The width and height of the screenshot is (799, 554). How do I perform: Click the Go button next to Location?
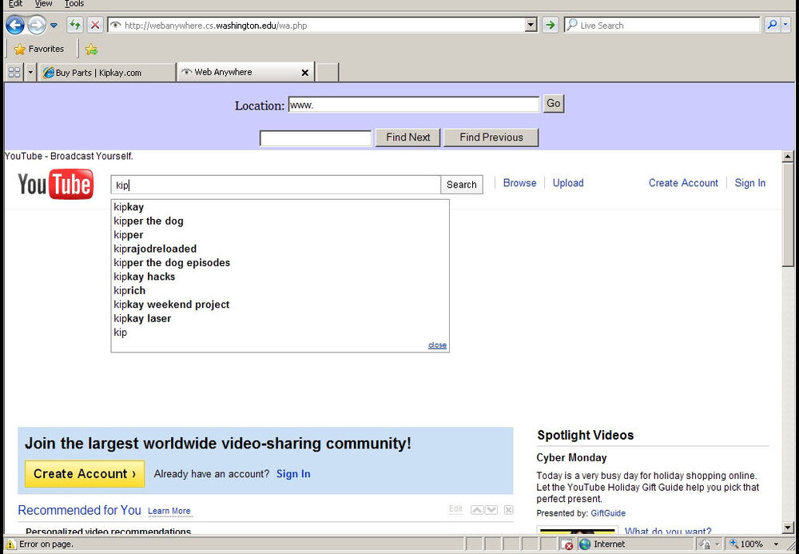(554, 103)
